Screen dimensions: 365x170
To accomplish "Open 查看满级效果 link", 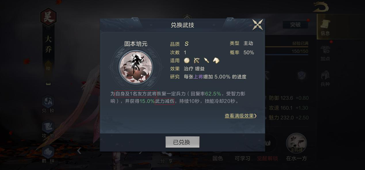I will click(x=241, y=116).
